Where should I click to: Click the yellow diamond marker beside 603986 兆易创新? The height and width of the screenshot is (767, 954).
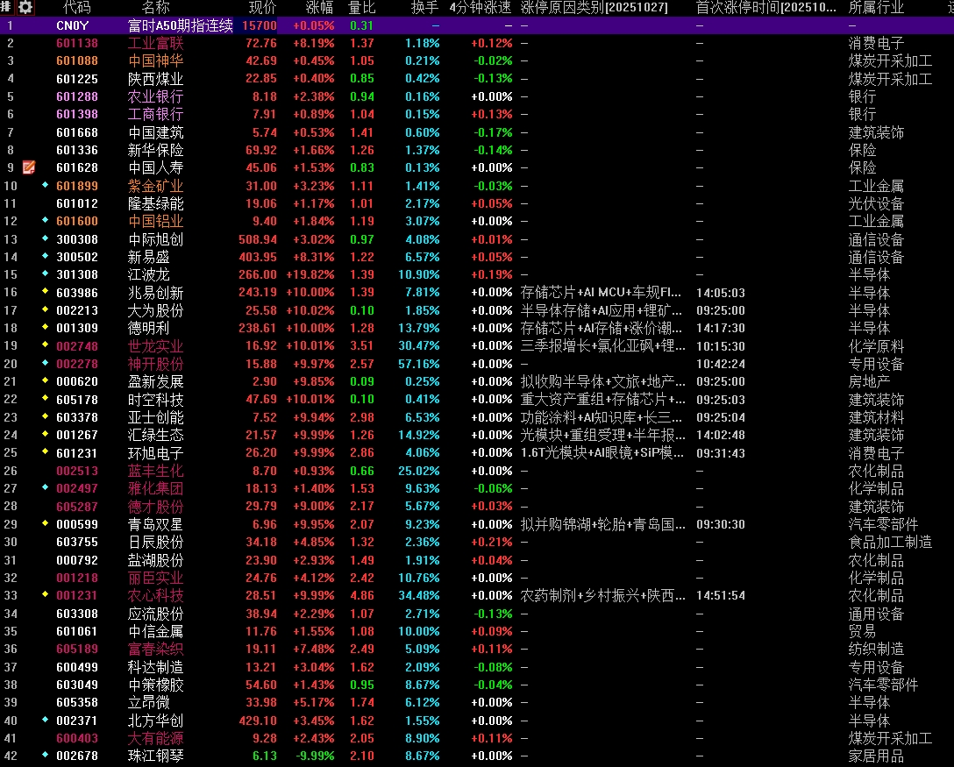(45, 291)
